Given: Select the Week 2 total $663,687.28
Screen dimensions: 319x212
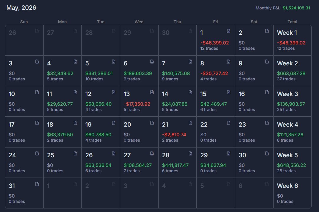Looking at the screenshot, I should click(291, 73).
